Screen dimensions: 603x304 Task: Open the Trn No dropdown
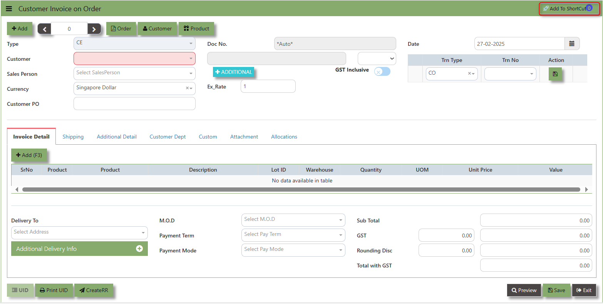510,73
